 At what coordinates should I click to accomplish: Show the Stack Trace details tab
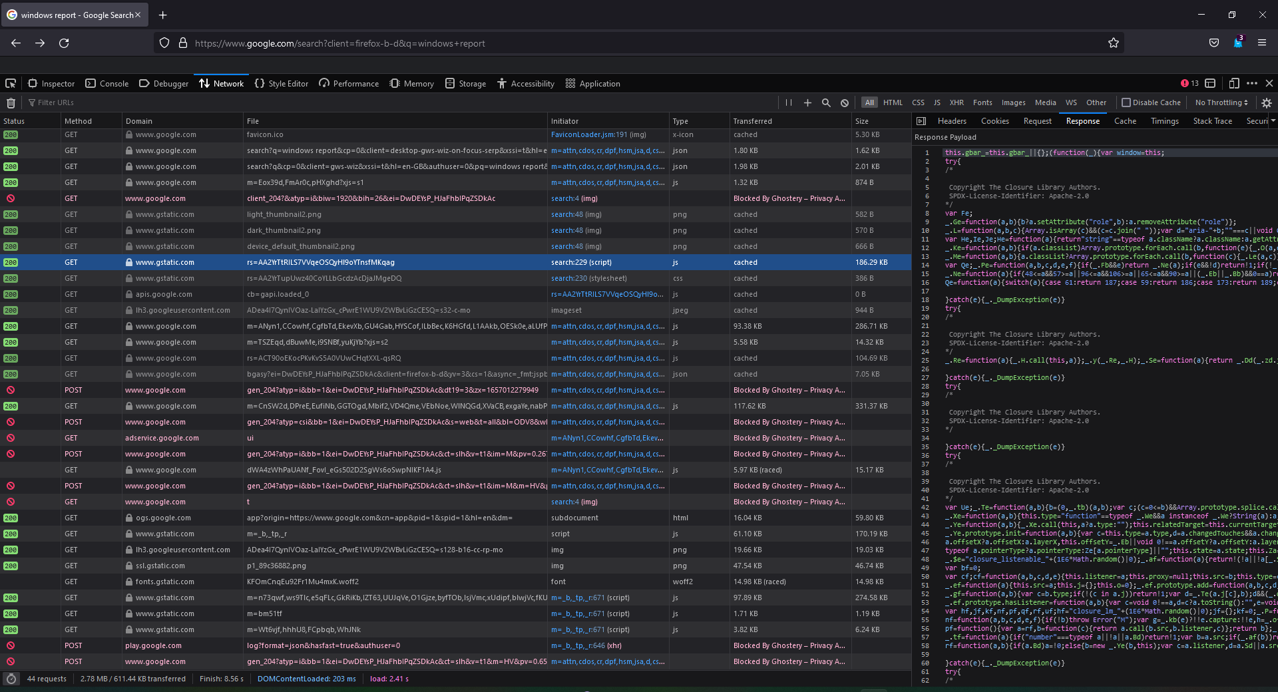(1212, 121)
